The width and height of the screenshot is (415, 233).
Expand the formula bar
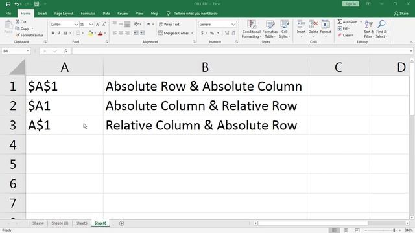(411, 51)
